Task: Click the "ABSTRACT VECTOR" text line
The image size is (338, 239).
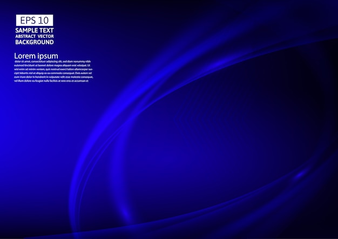Action: tap(35, 36)
